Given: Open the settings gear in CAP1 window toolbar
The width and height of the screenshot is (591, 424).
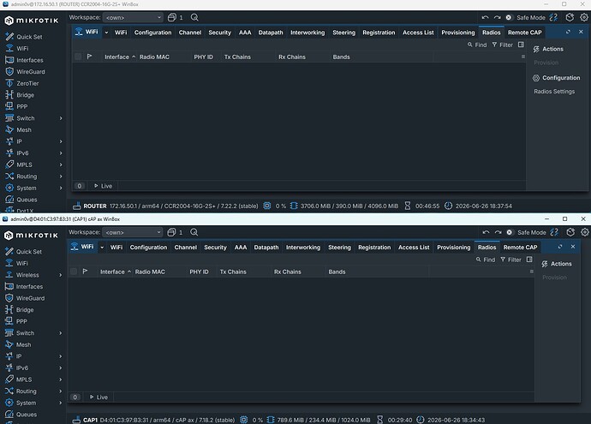Looking at the screenshot, I should [585, 232].
